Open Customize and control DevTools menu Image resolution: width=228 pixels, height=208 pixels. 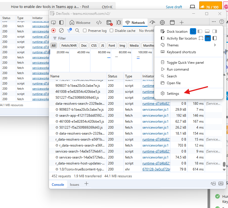pyautogui.click(x=214, y=22)
